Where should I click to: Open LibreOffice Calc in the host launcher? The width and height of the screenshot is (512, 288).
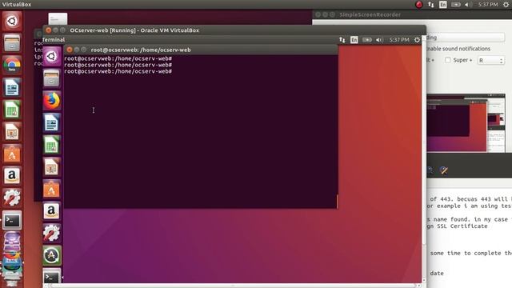point(12,110)
